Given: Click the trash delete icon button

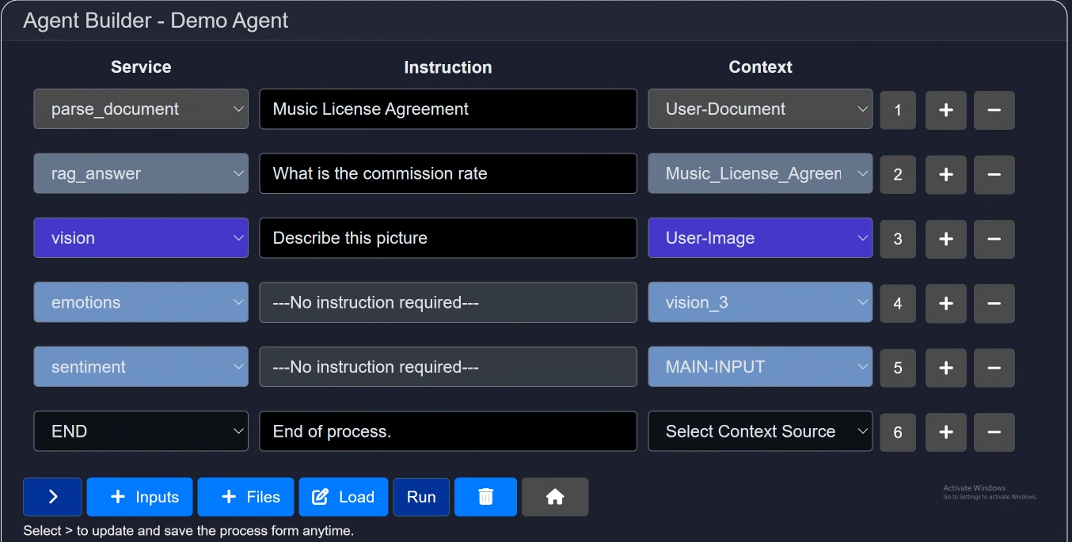Looking at the screenshot, I should coord(485,497).
